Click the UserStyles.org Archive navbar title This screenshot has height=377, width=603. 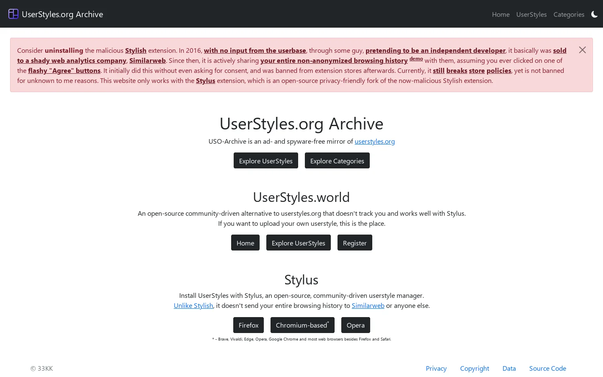coord(62,14)
